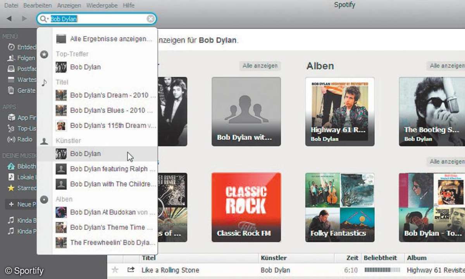Click the Top-Listen icon in sidebar
The image size is (465, 279).
tap(11, 128)
